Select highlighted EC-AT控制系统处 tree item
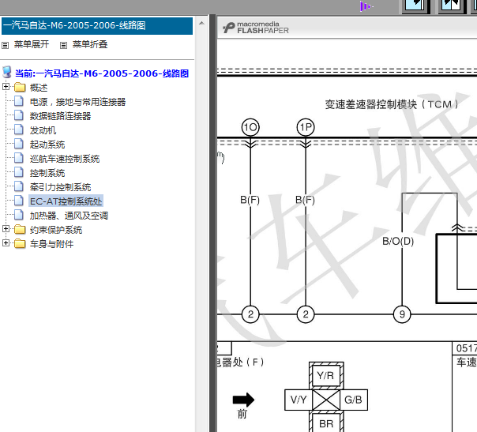The width and height of the screenshot is (477, 432). (x=66, y=201)
